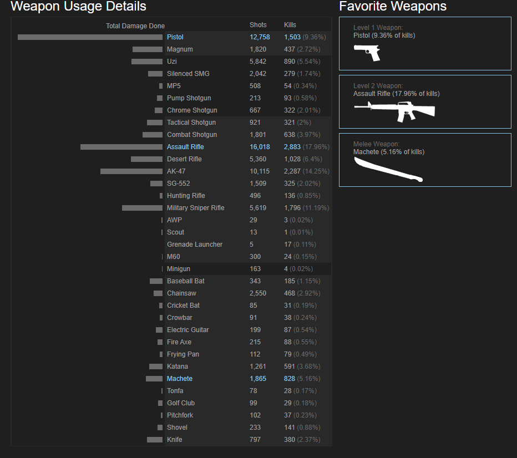The width and height of the screenshot is (517, 458).
Task: Select the Silenced SMG row label
Action: (188, 74)
